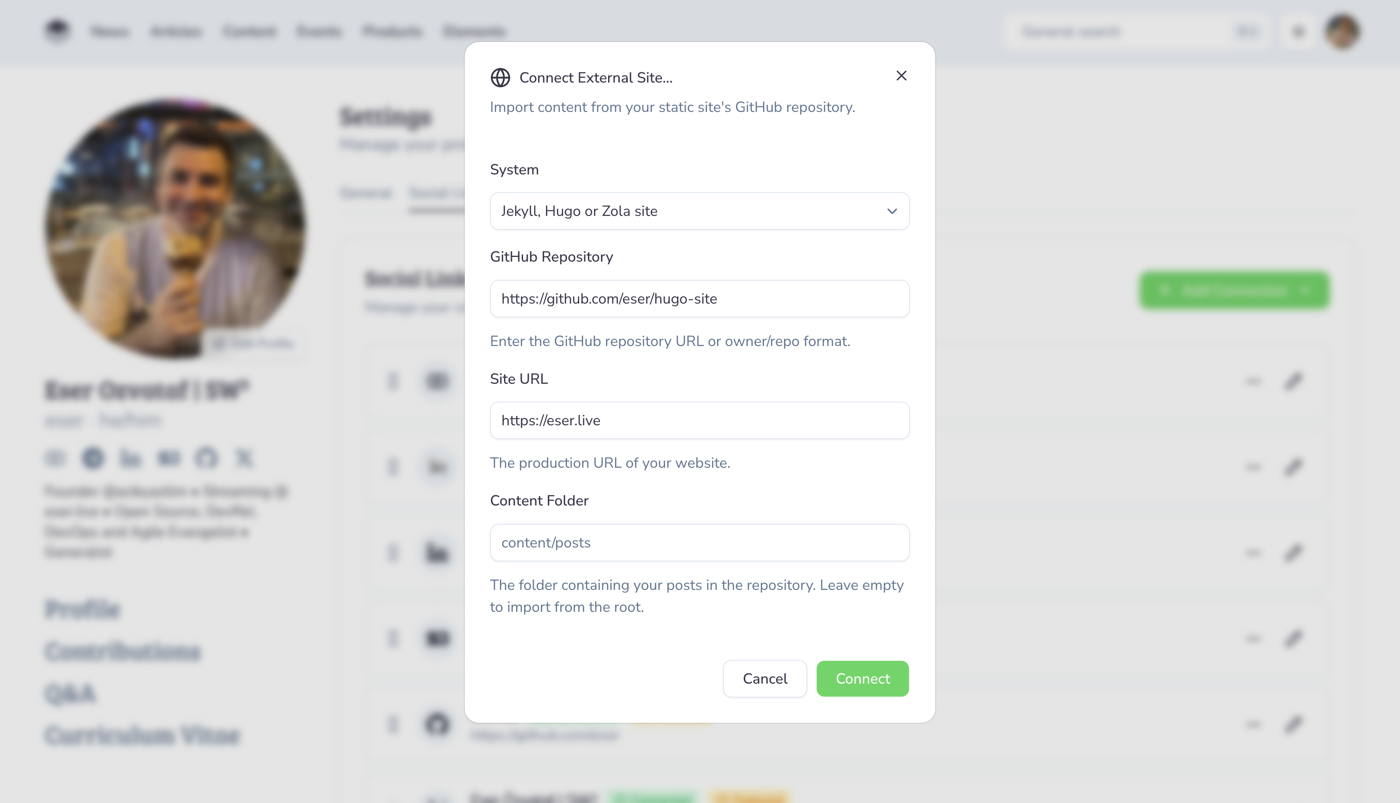Image resolution: width=1400 pixels, height=803 pixels.
Task: Click the General search box
Action: pyautogui.click(x=1126, y=32)
